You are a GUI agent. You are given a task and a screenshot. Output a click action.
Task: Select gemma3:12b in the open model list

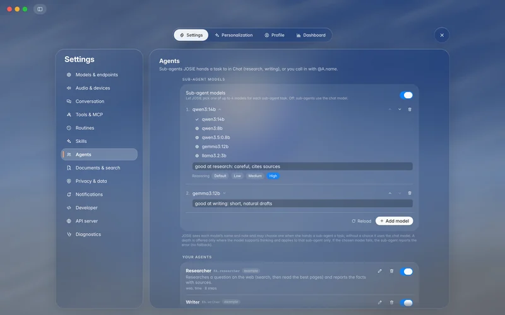click(212, 147)
